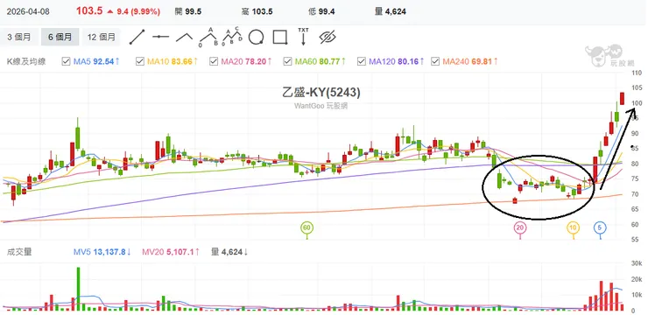Select the rectangle drawing tool
The width and height of the screenshot is (648, 315).
[x=280, y=37]
